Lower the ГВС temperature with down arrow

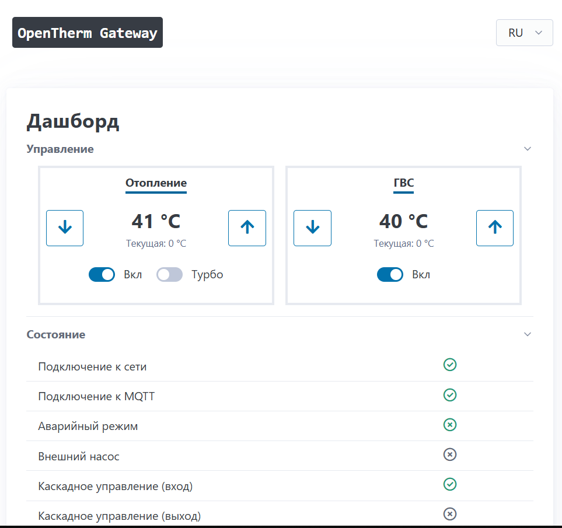click(x=312, y=228)
